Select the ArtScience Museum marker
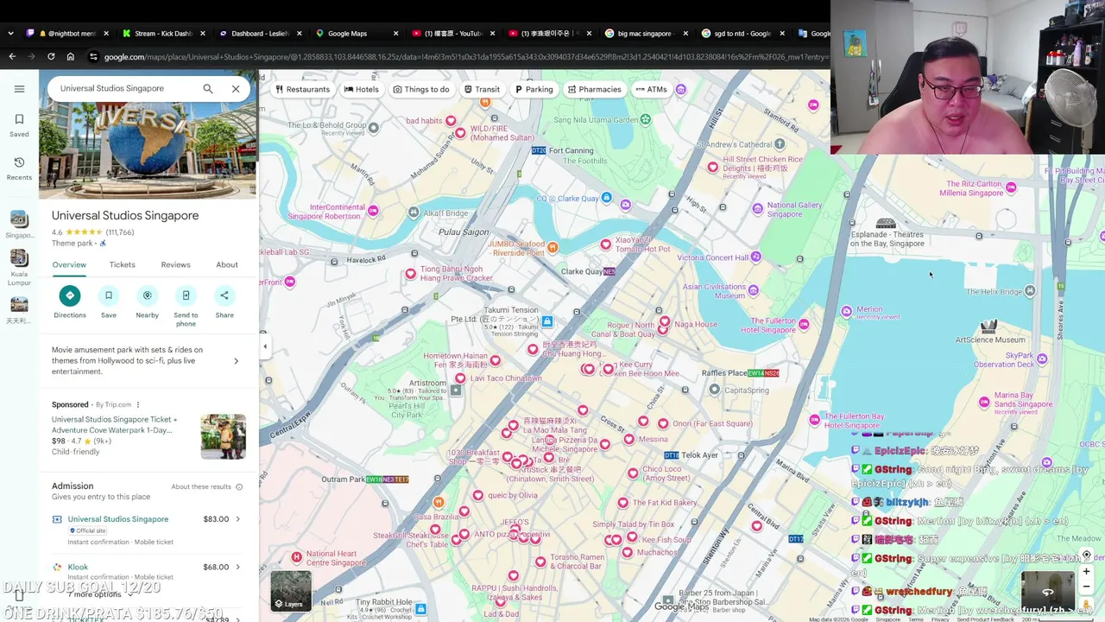Viewport: 1105px width, 622px height. (x=988, y=327)
